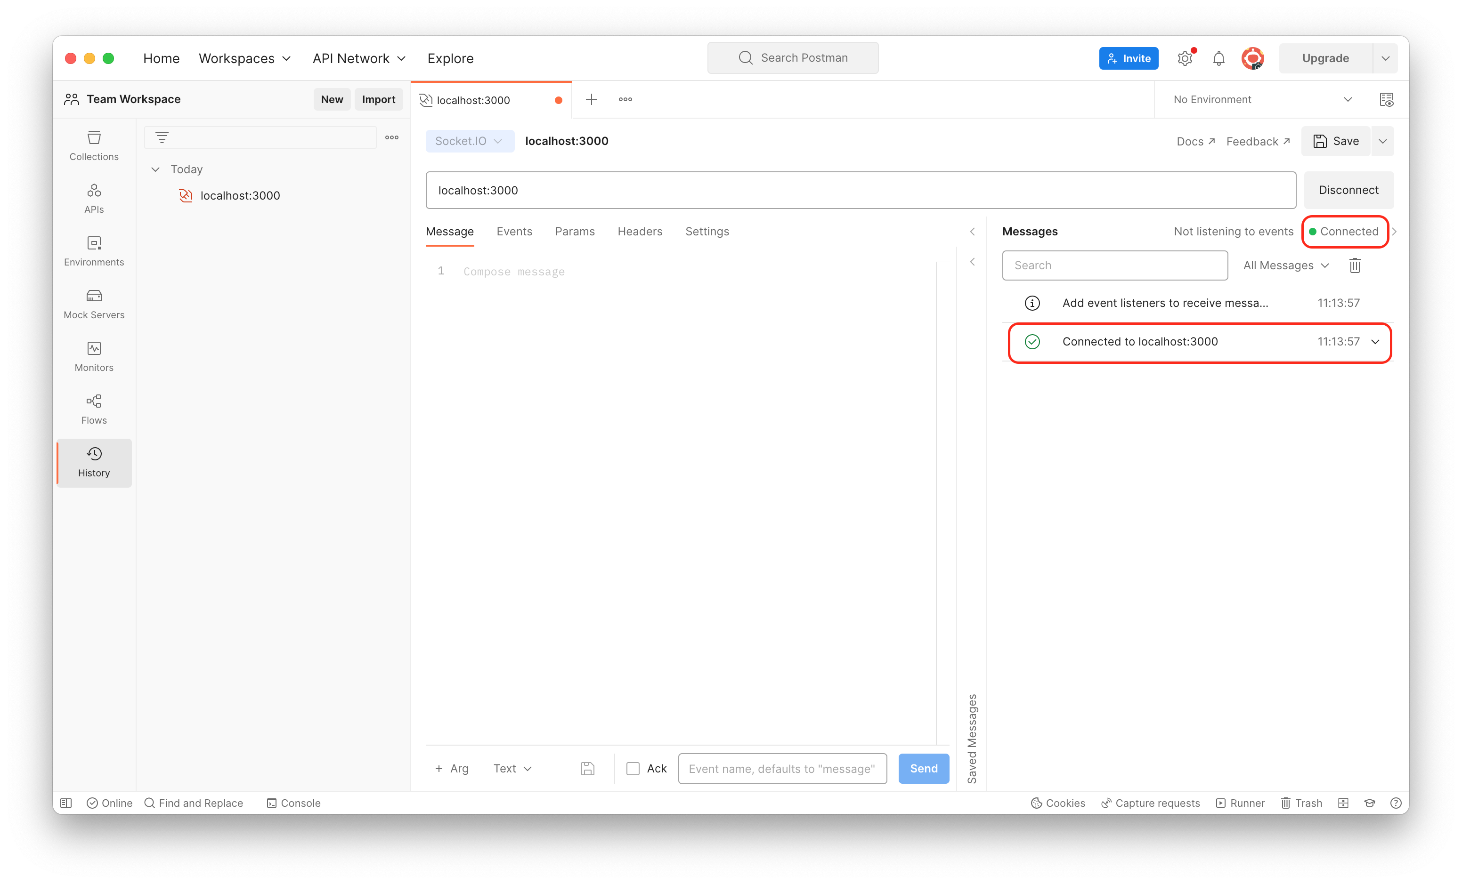Open notifications bell icon
The width and height of the screenshot is (1462, 884).
tap(1218, 58)
